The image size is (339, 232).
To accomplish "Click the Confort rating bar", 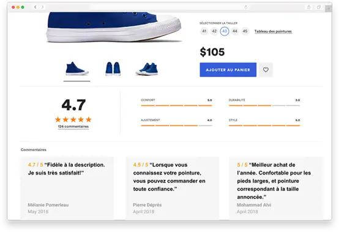I will pyautogui.click(x=176, y=105).
